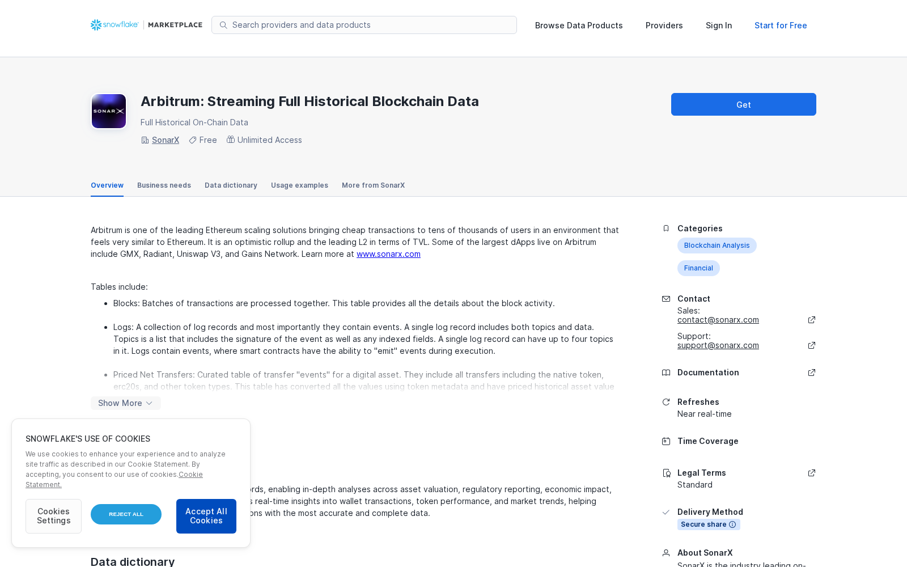907x567 pixels.
Task: Click the Refreshes circular arrow icon
Action: click(666, 402)
